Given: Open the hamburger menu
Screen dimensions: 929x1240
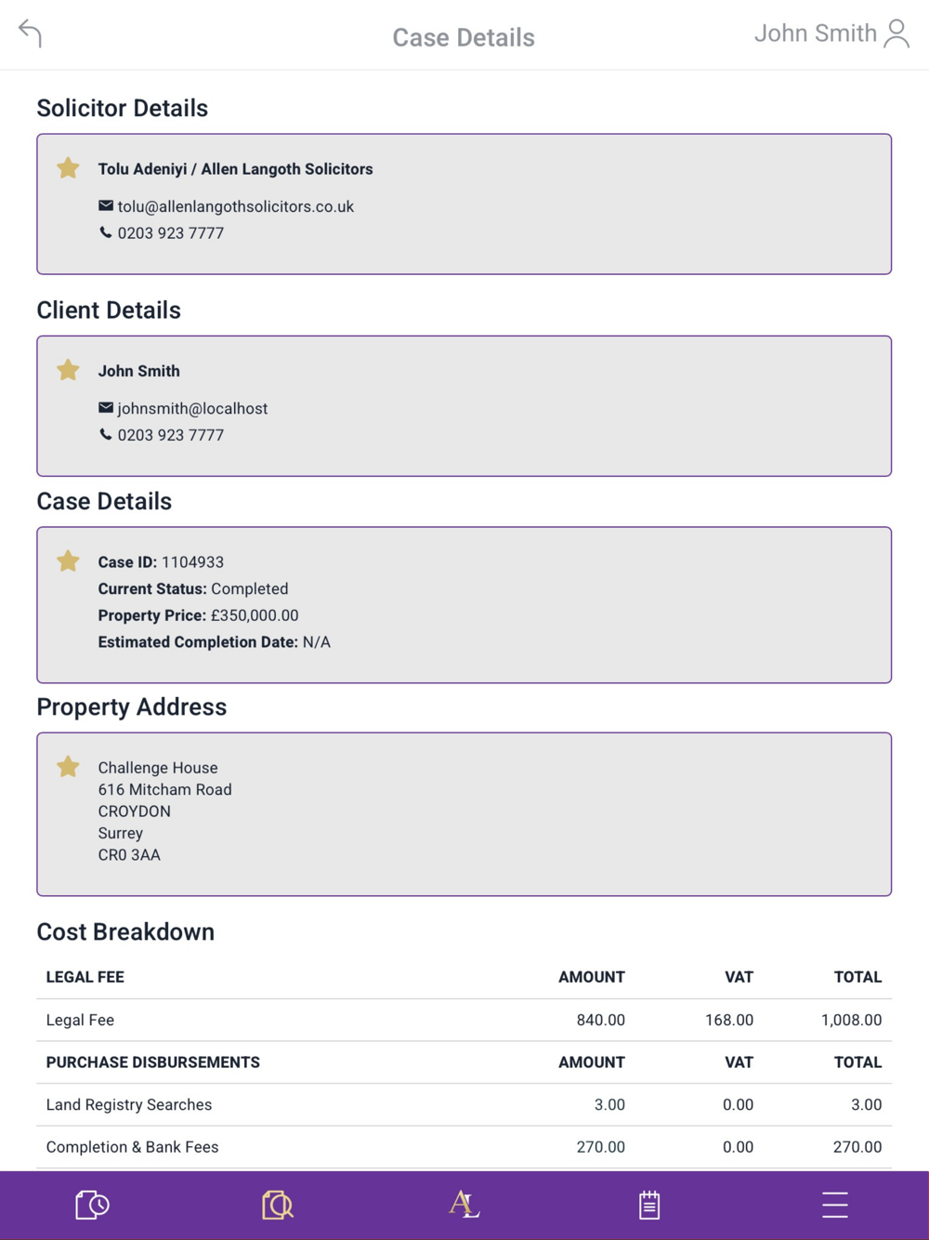Looking at the screenshot, I should pyautogui.click(x=835, y=1205).
